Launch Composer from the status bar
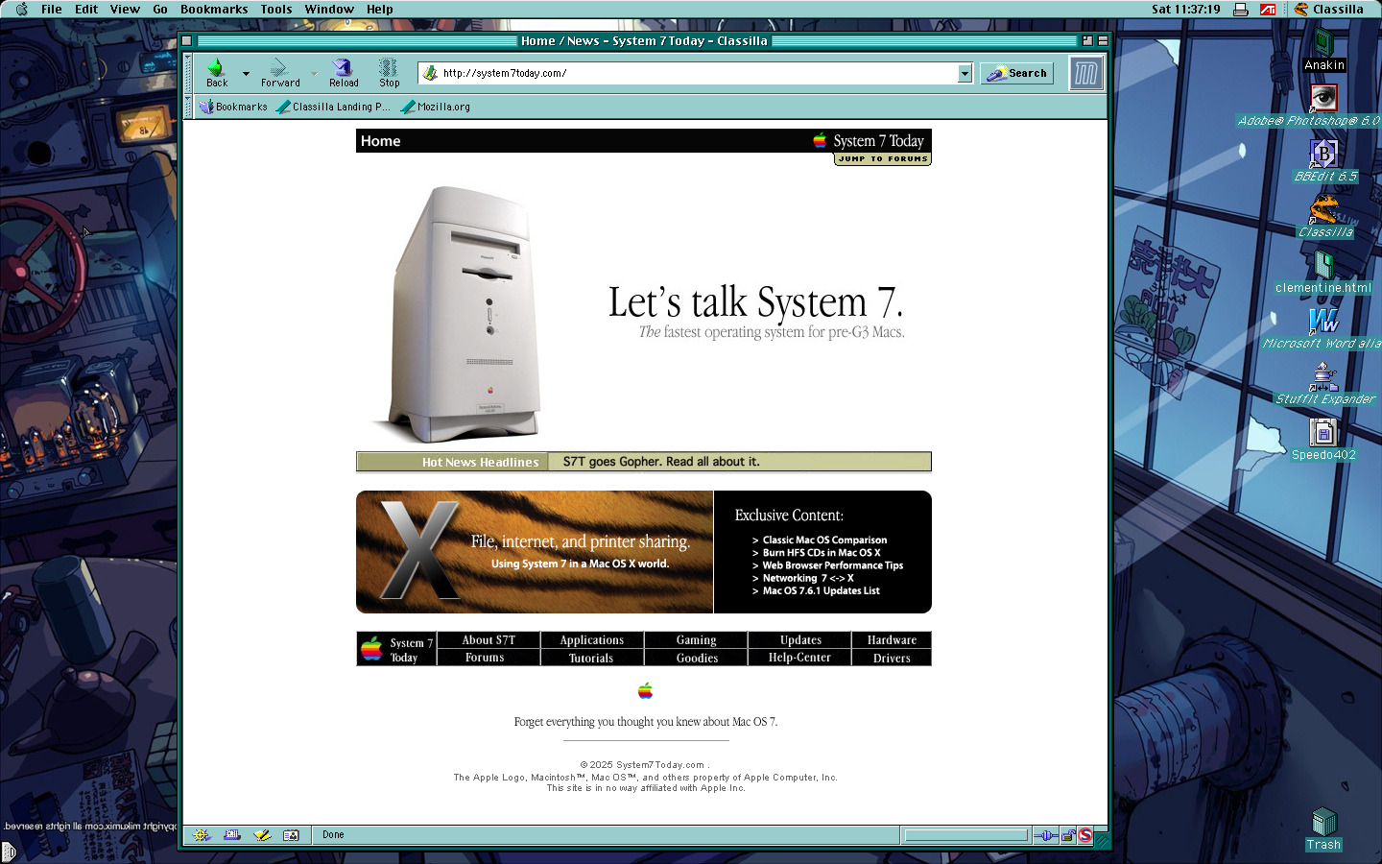Image resolution: width=1382 pixels, height=864 pixels. pos(262,835)
